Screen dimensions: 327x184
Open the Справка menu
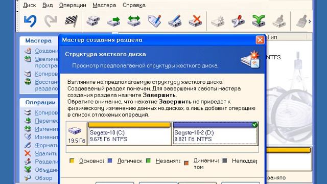134,5
